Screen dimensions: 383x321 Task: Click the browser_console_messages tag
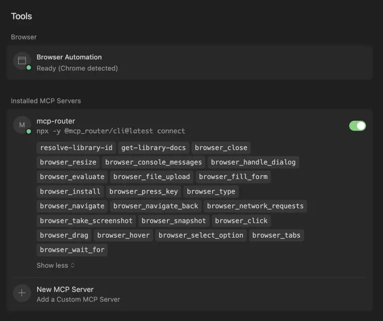pyautogui.click(x=154, y=162)
